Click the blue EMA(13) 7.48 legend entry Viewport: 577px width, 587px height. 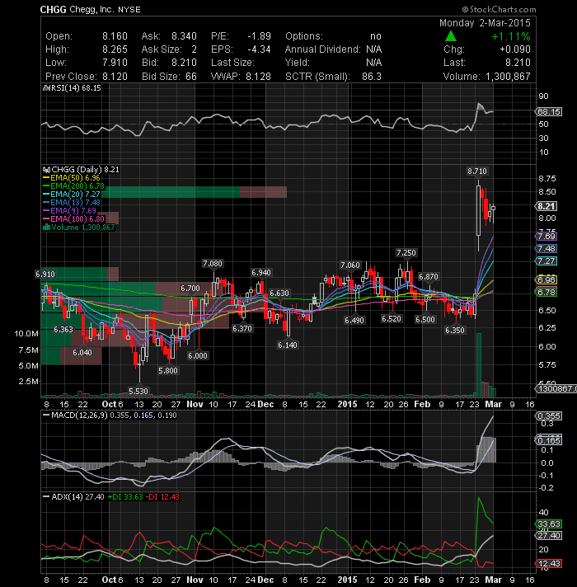click(72, 203)
